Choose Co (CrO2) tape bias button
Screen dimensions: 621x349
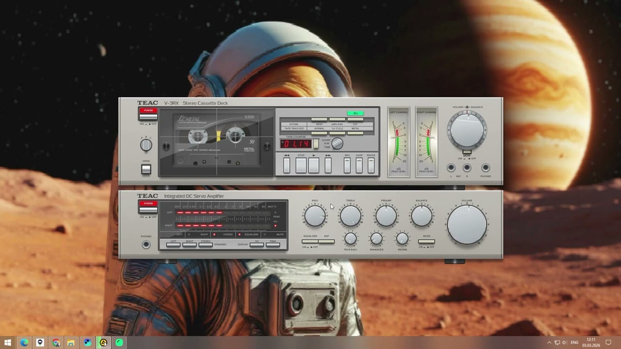click(337, 133)
